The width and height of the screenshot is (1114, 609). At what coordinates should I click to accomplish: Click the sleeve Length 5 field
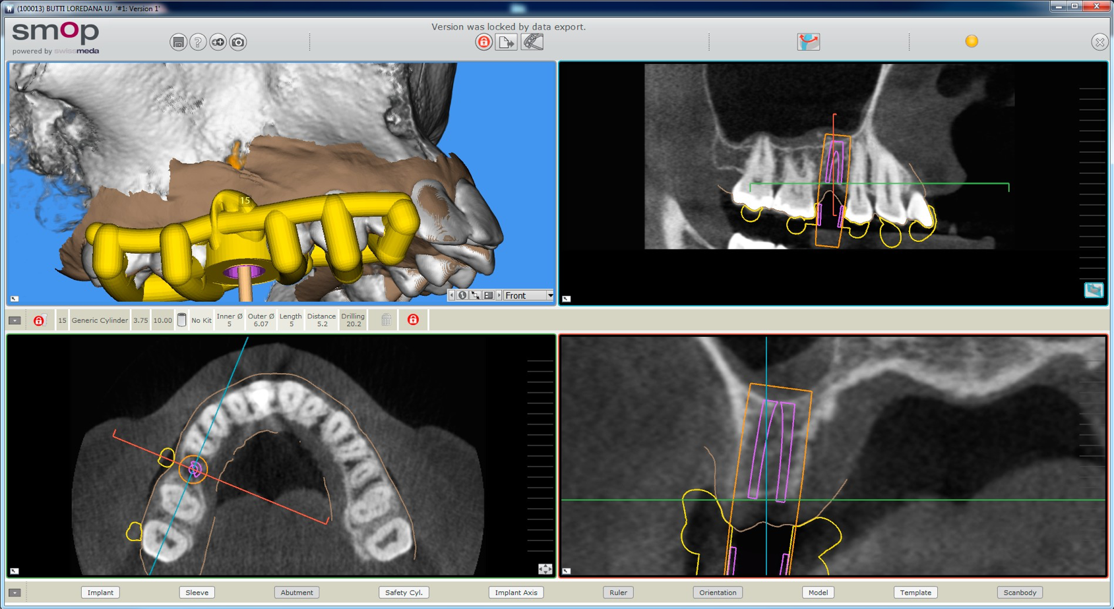click(291, 320)
